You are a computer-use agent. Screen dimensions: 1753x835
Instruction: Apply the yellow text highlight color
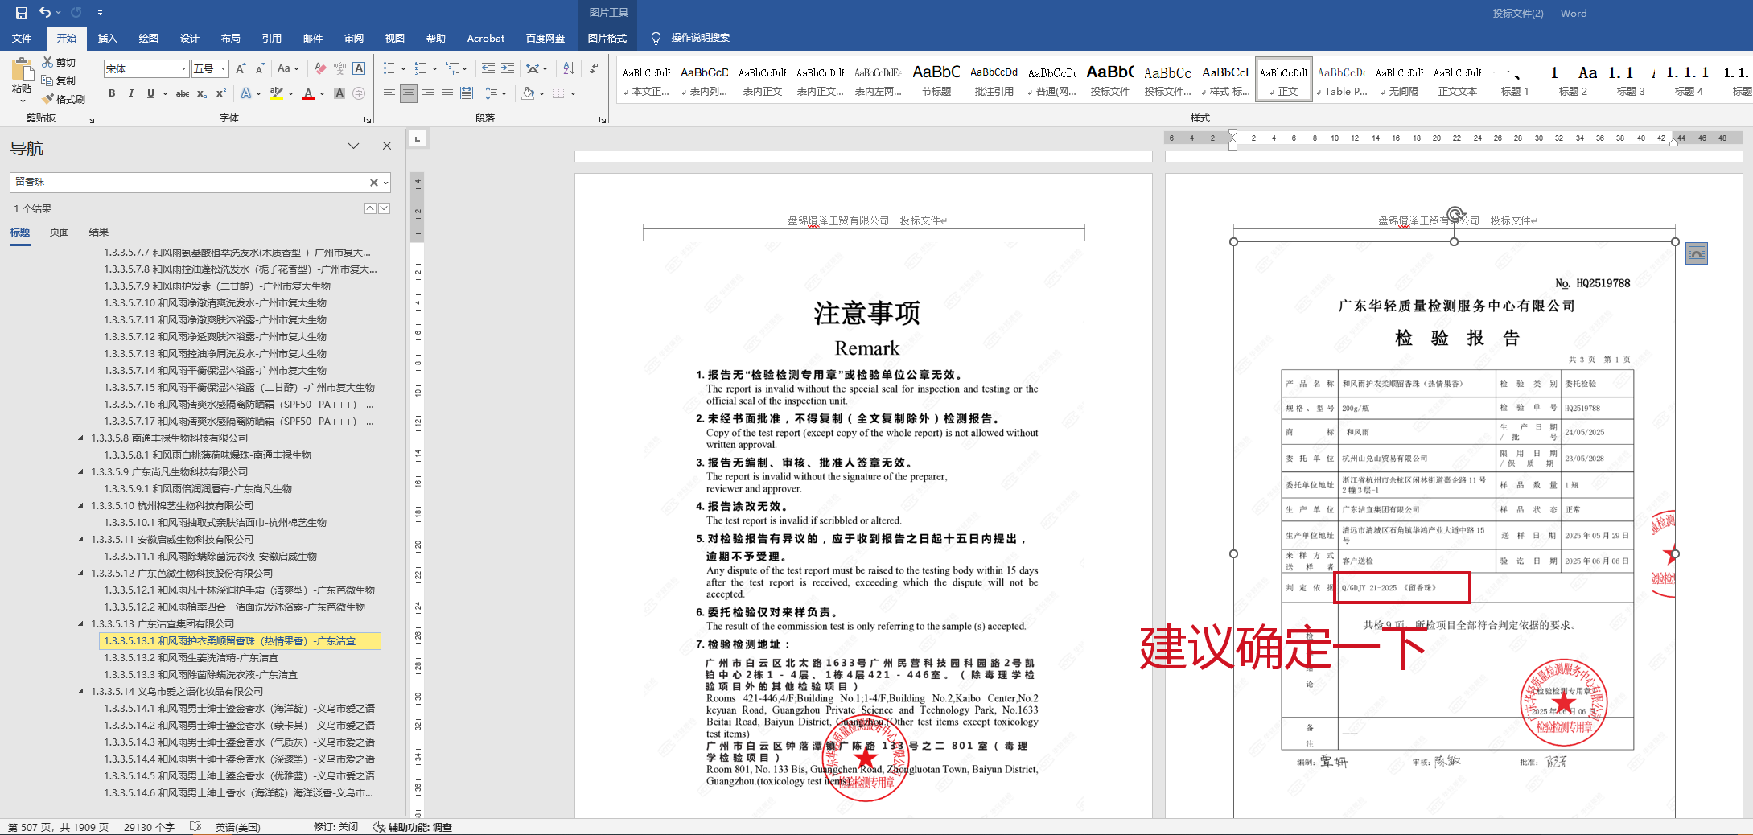click(x=276, y=93)
